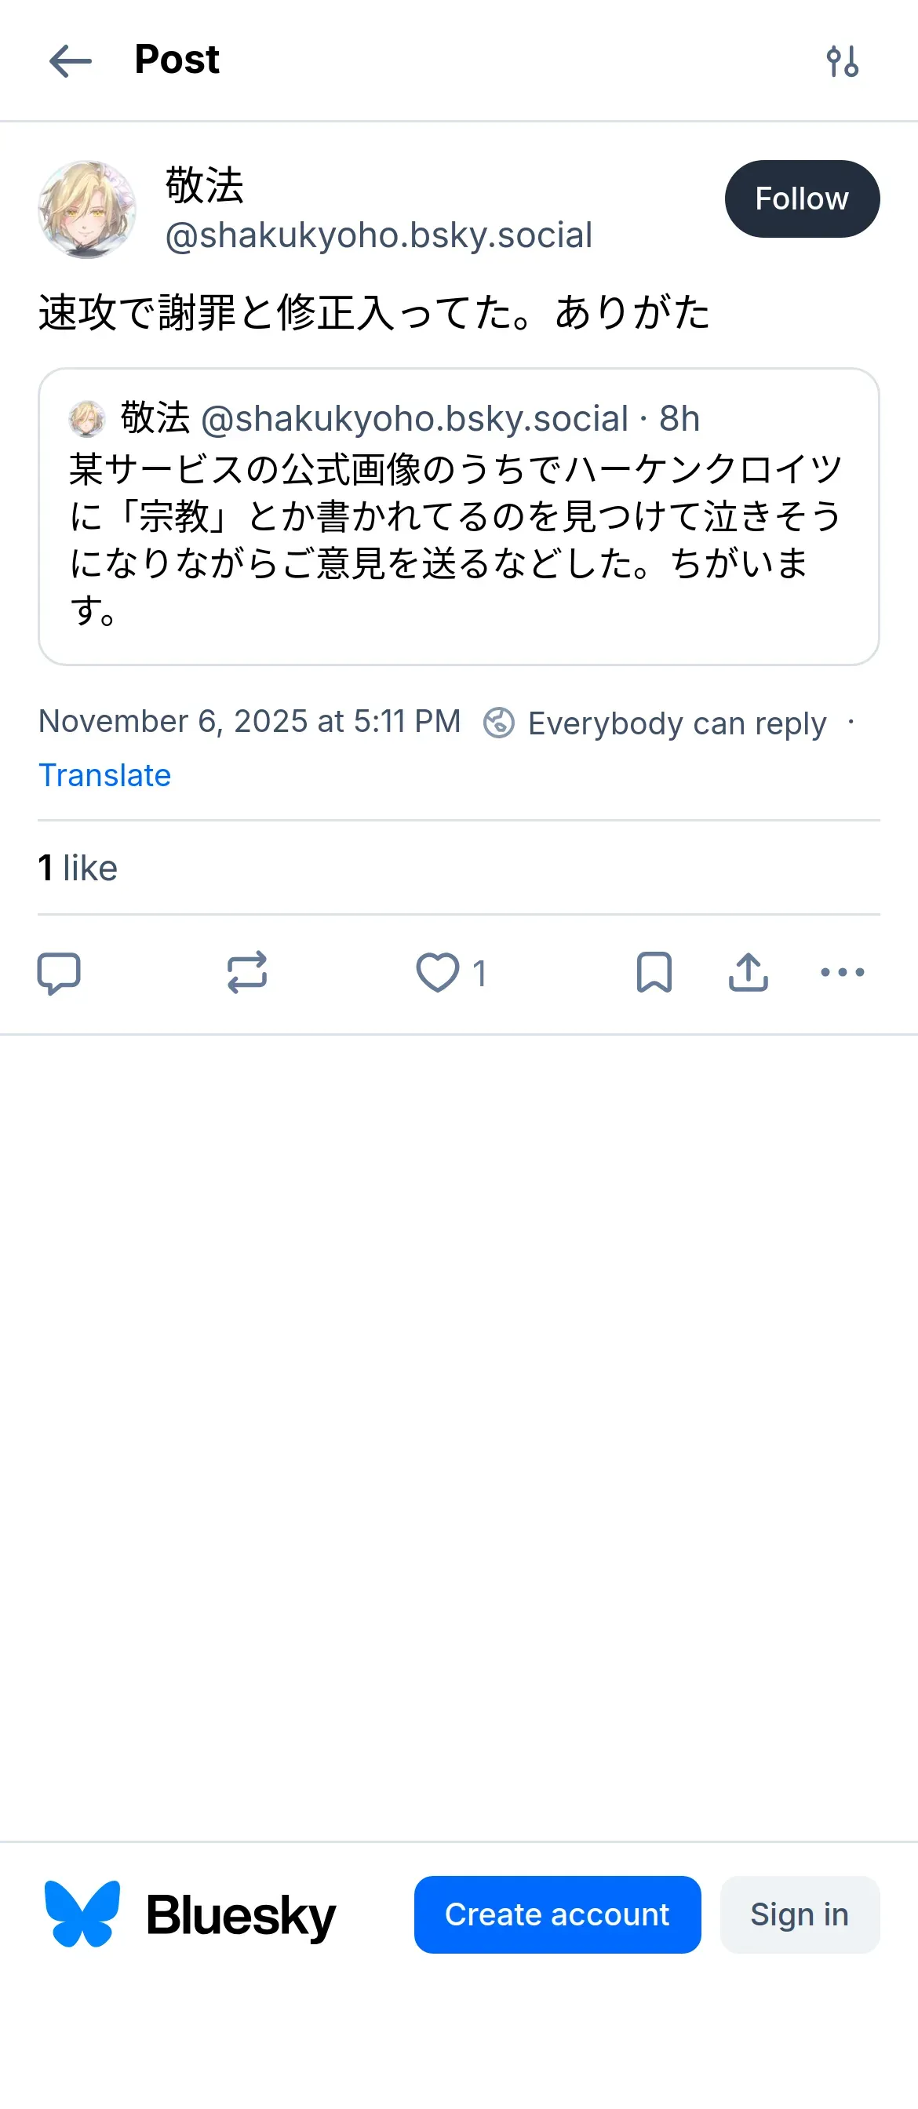Click the Sign in button

tap(800, 1914)
